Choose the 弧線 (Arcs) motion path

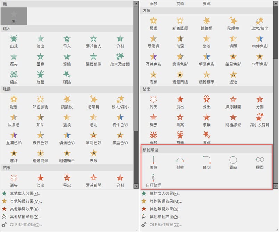pyautogui.click(x=180, y=163)
